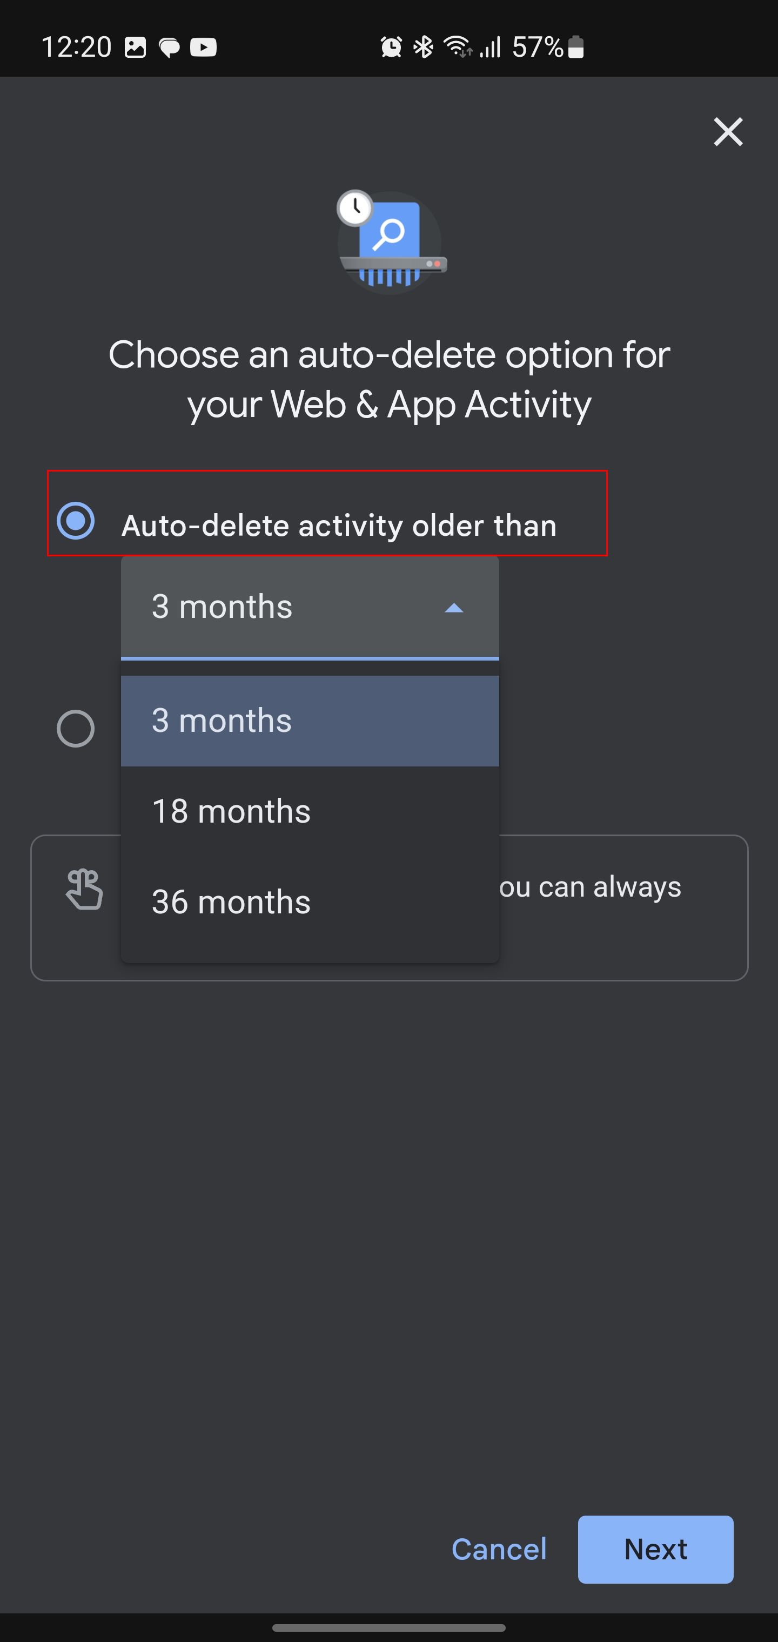
Task: Tap the YouTube icon in the status bar
Action: 203,46
